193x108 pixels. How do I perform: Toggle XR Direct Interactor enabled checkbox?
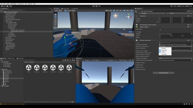pos(139,40)
